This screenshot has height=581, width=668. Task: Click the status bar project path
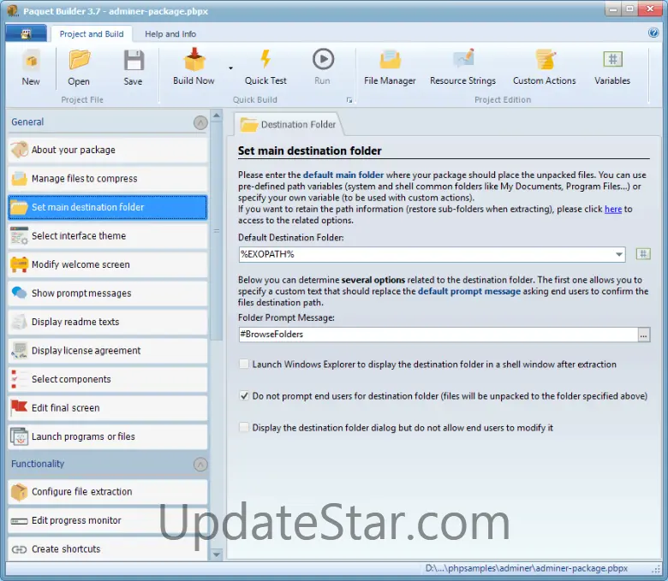pos(526,569)
